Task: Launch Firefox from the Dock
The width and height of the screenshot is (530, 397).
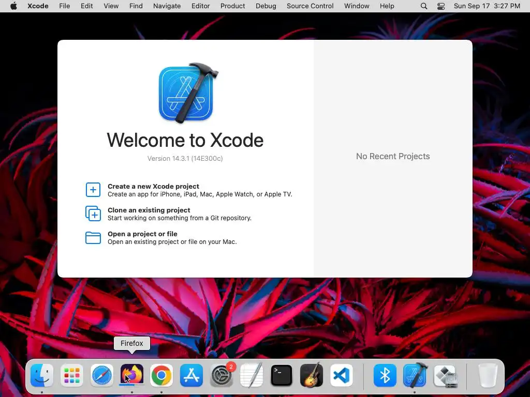Action: coord(132,375)
